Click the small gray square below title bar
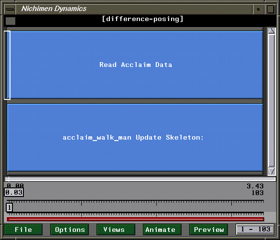The width and height of the screenshot is (280, 240). [11, 21]
